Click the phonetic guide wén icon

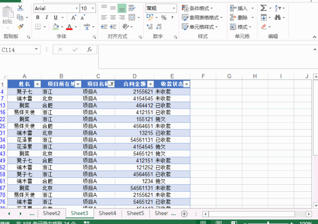point(87,26)
